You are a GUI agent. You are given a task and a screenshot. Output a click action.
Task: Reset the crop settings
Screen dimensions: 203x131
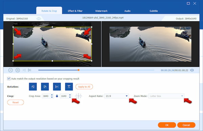click(16, 102)
